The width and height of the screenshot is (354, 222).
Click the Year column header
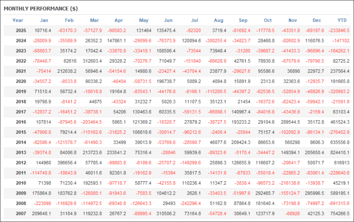click(18, 20)
